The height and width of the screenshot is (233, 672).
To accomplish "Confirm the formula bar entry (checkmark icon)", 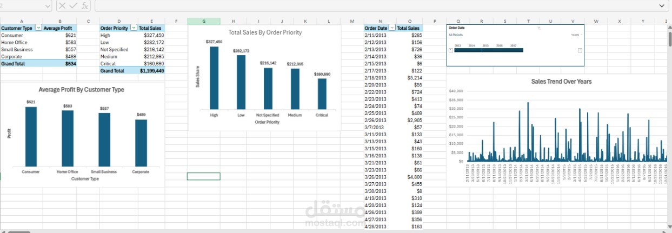I will 74,5.
